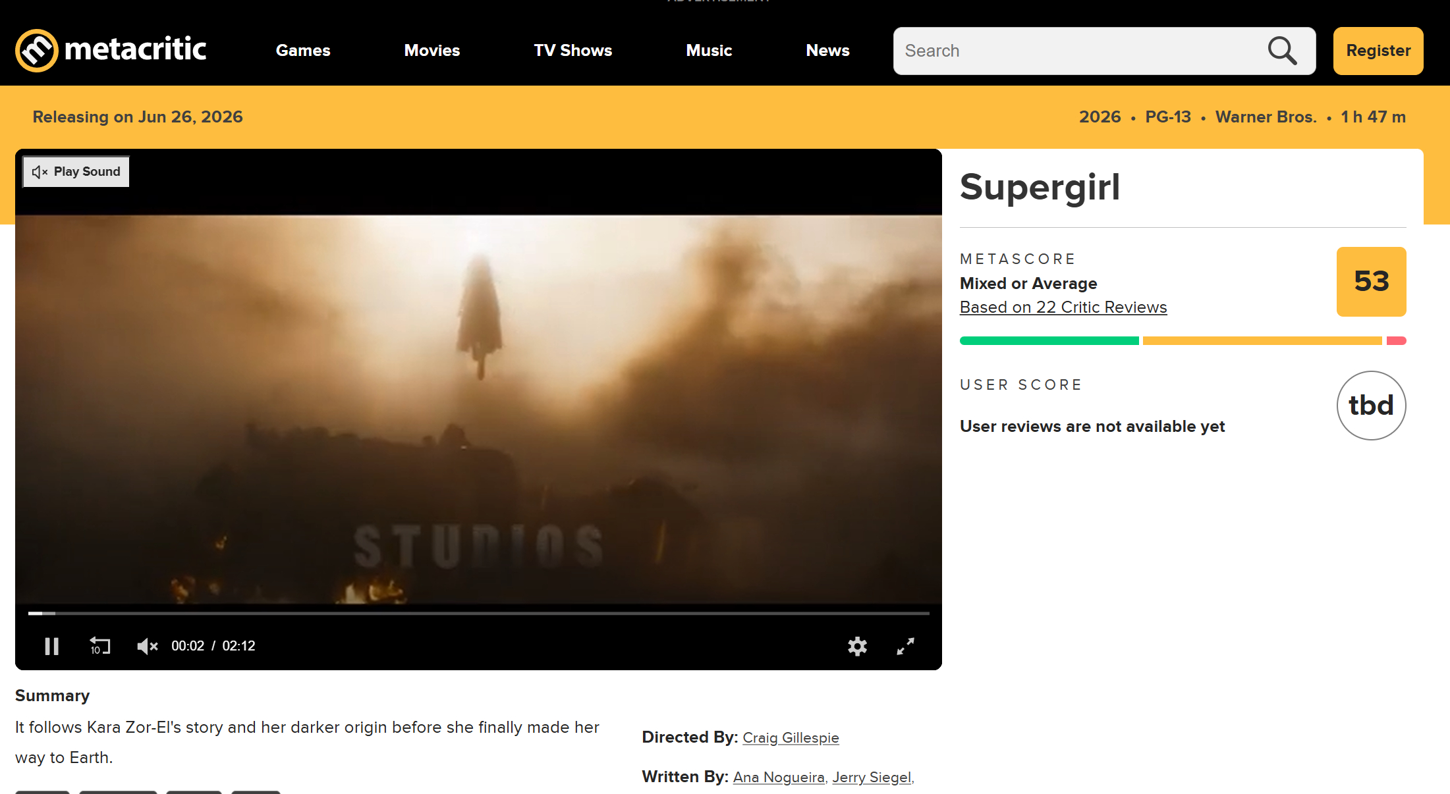Click the search magnifying glass icon

tap(1282, 51)
